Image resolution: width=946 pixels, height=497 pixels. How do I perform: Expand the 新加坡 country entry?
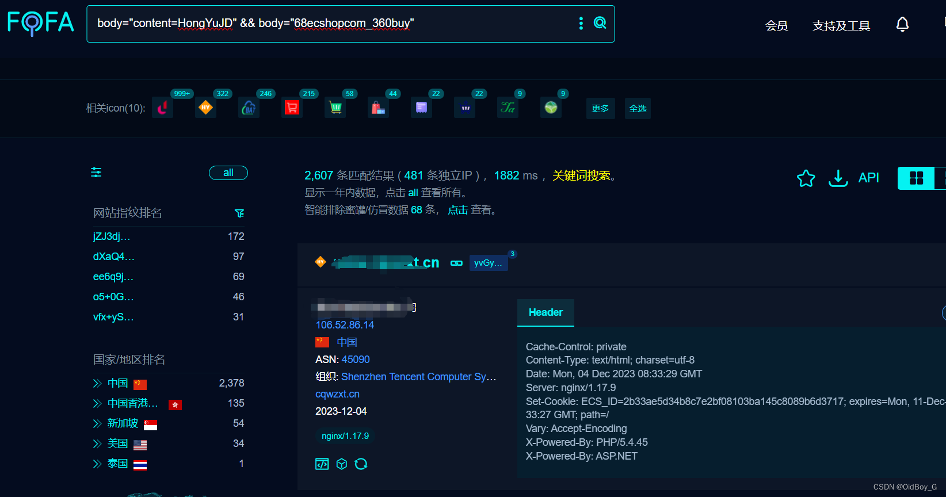97,423
